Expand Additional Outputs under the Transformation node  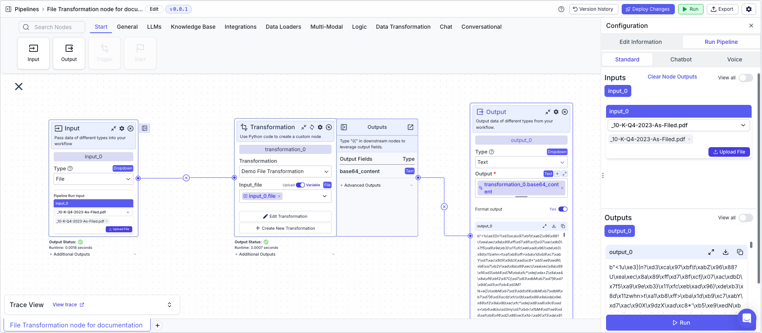(x=285, y=254)
